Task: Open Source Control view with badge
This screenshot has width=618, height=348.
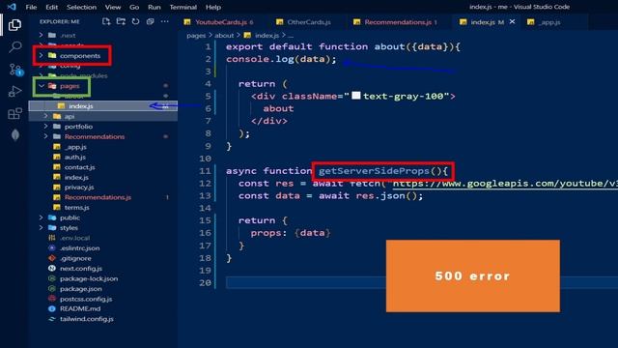Action: [15, 70]
